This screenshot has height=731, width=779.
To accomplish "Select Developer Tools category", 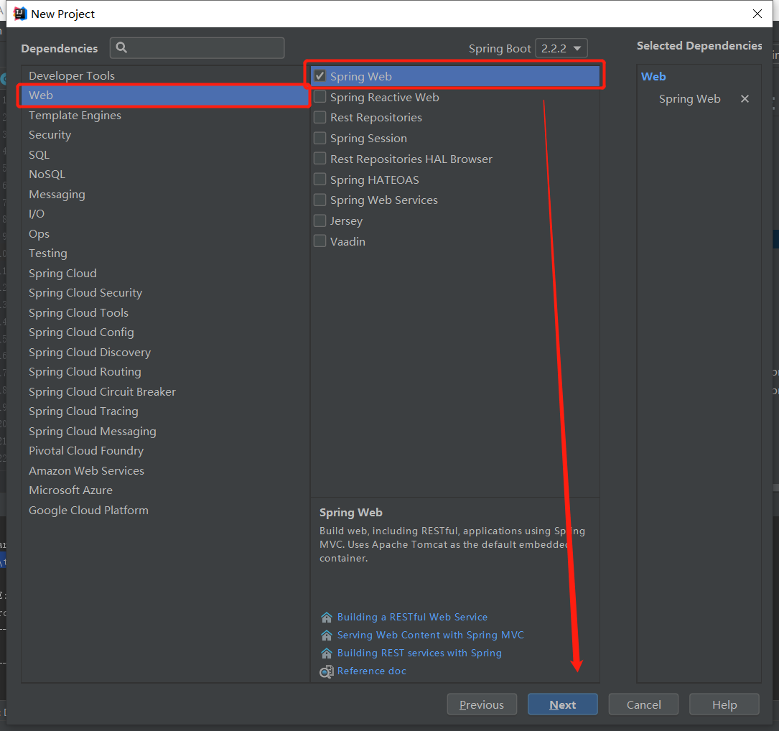I will click(x=165, y=75).
